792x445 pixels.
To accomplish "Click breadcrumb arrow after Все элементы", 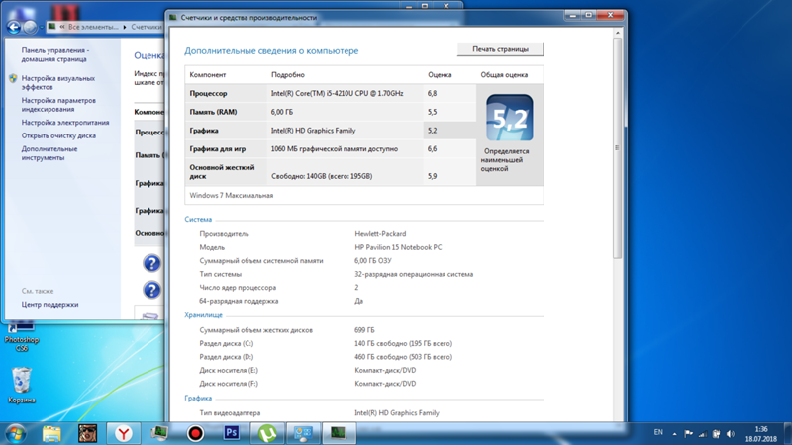I will click(125, 27).
